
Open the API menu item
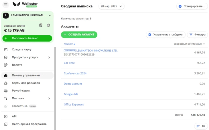click(x=14, y=117)
